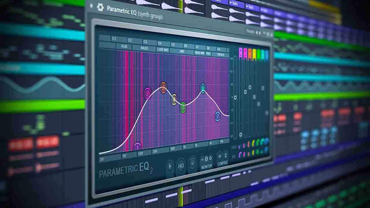Select yellow EQ band node 4
The width and height of the screenshot is (370, 208).
click(x=174, y=99)
